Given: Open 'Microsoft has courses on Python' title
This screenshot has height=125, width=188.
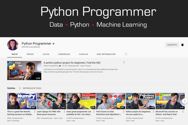Looking at the screenshot, I should point(167,113).
